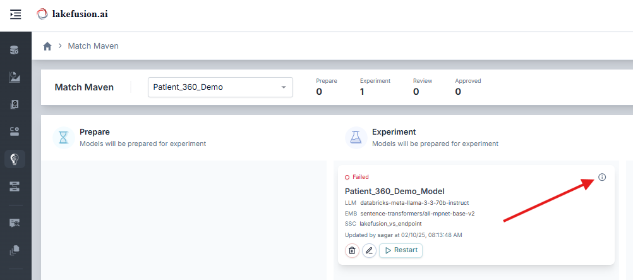The height and width of the screenshot is (280, 633).
Task: Open info icon on Patient_360_Demo_Model card
Action: (602, 177)
